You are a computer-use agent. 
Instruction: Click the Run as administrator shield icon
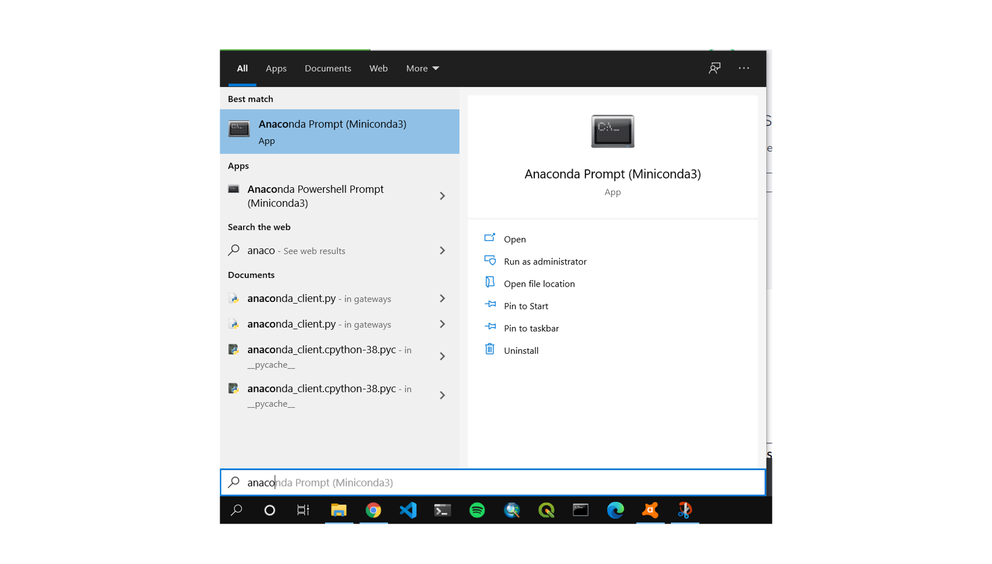tap(490, 260)
